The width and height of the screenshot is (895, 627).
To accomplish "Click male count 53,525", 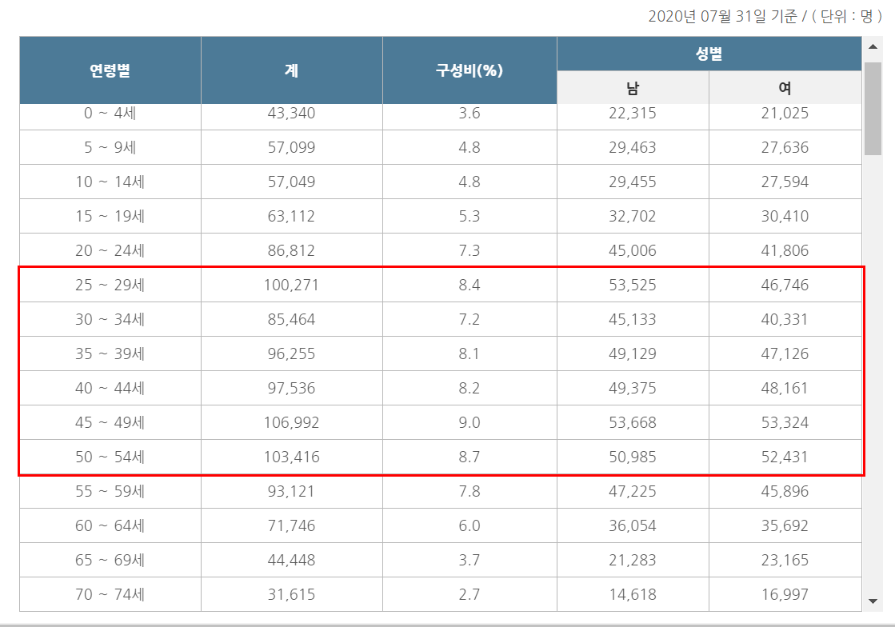I will 633,285.
